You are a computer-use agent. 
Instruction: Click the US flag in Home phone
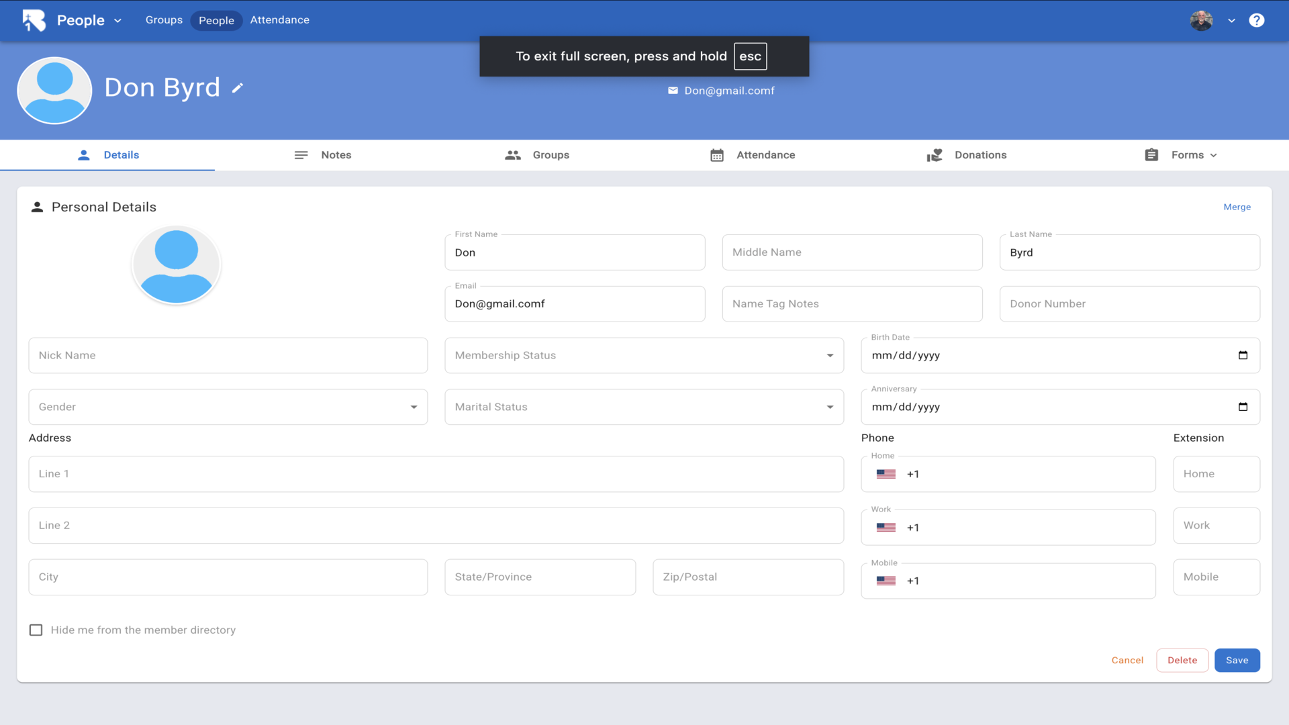[886, 474]
